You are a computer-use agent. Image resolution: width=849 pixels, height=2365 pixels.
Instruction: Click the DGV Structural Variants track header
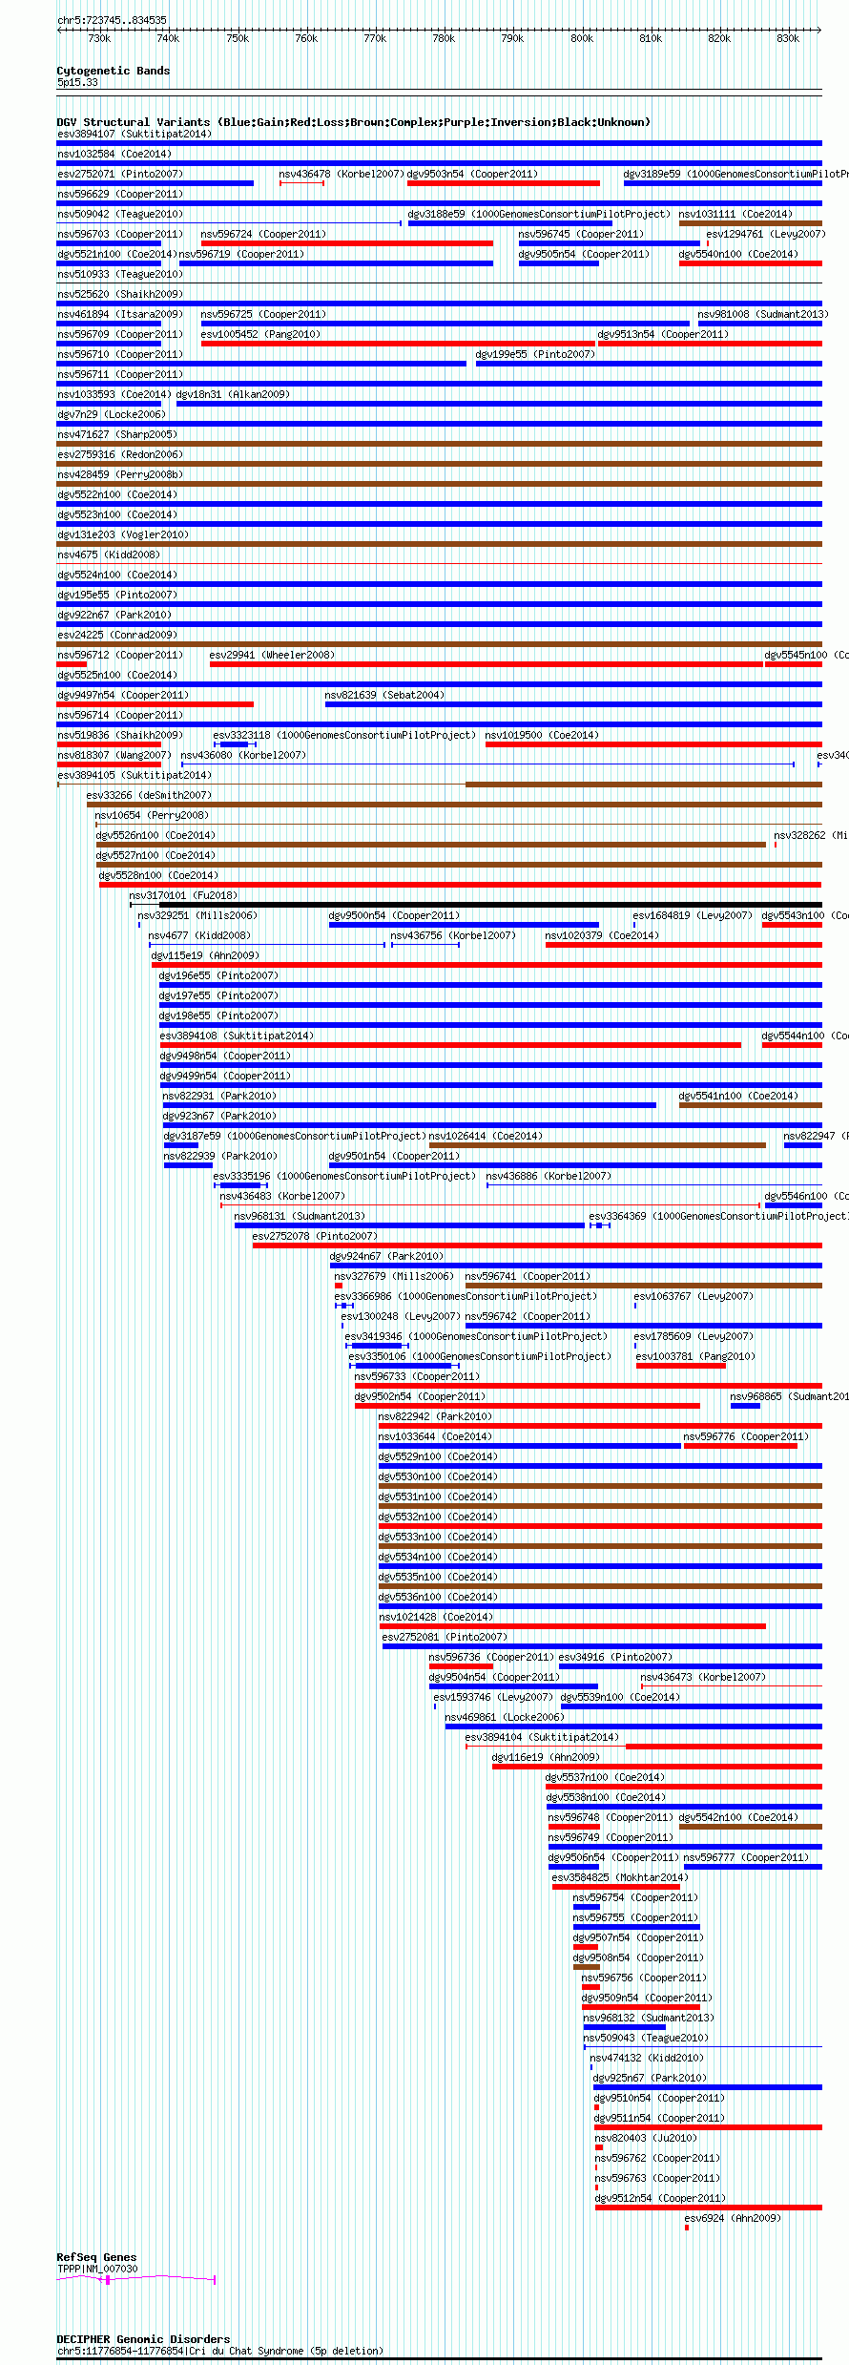[x=353, y=122]
